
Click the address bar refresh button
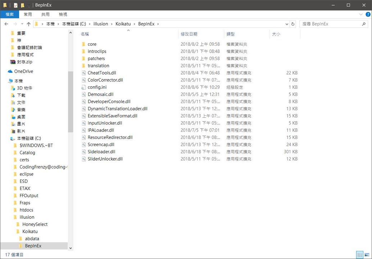coord(293,24)
